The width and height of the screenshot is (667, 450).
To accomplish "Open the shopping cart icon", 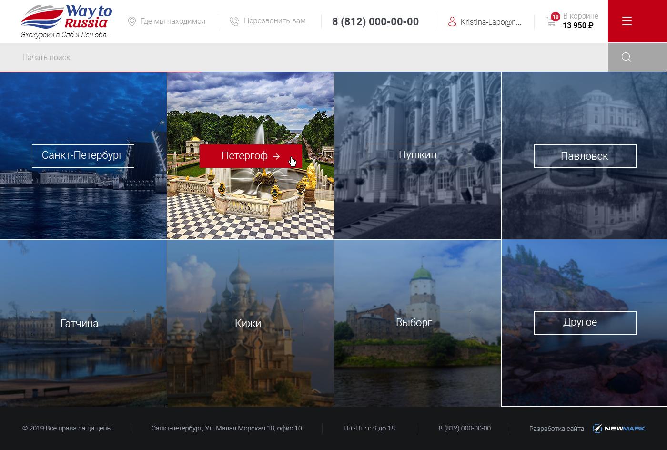I will tap(551, 22).
